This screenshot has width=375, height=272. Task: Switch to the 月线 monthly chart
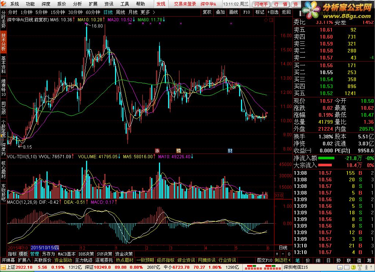point(133,12)
